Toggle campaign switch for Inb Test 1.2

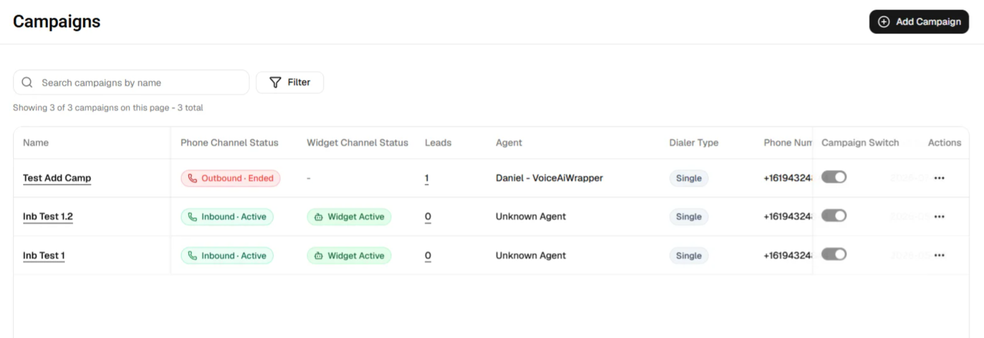pyautogui.click(x=833, y=216)
